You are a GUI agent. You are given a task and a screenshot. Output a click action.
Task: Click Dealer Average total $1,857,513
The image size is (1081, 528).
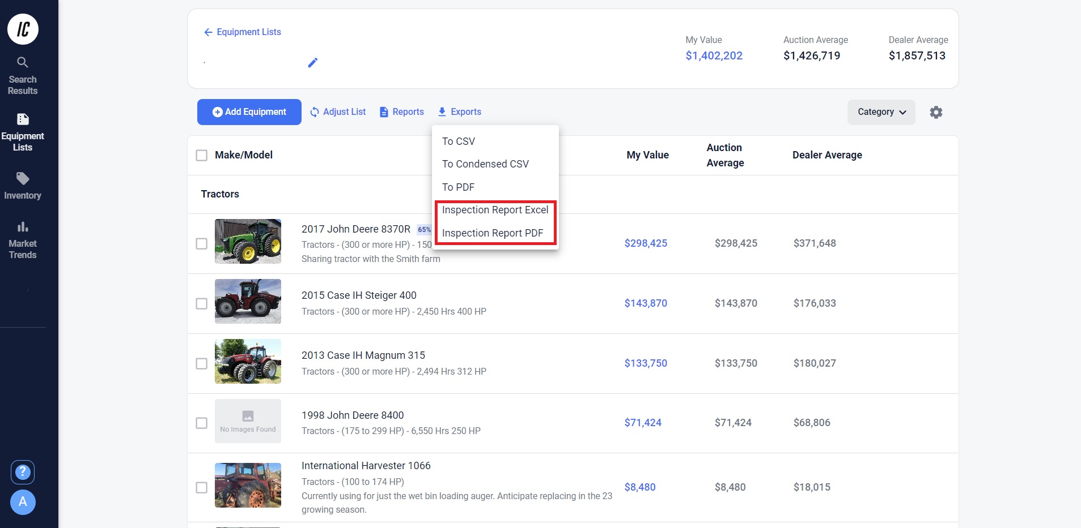(917, 55)
